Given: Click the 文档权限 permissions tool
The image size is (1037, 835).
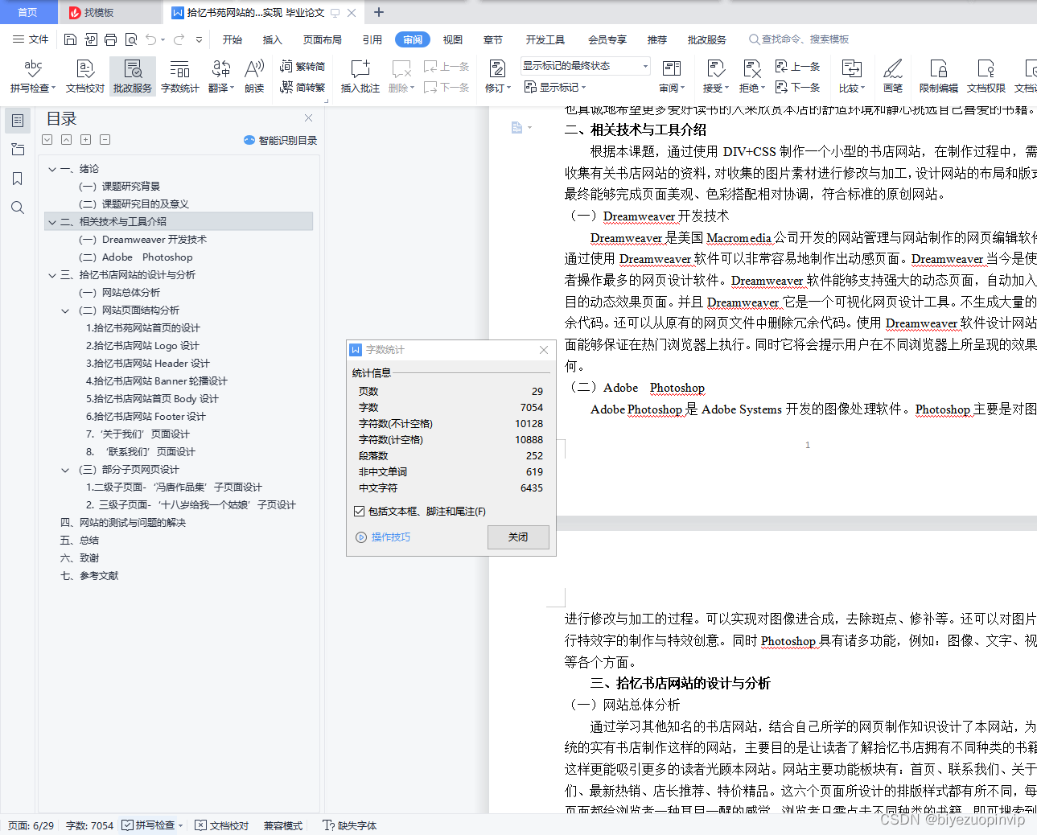Looking at the screenshot, I should tap(986, 76).
